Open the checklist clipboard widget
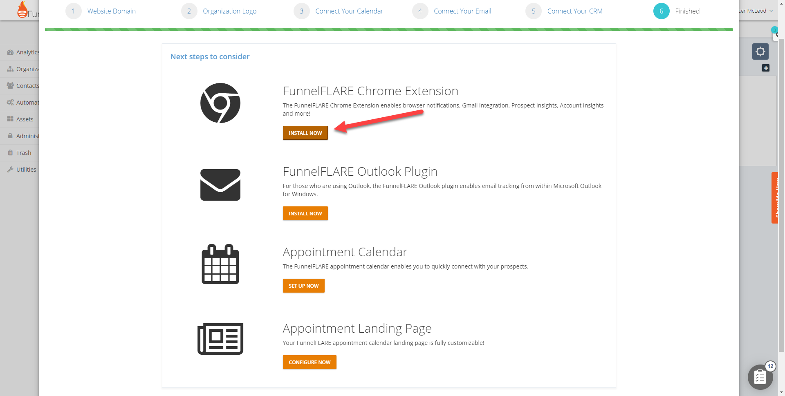 [760, 377]
